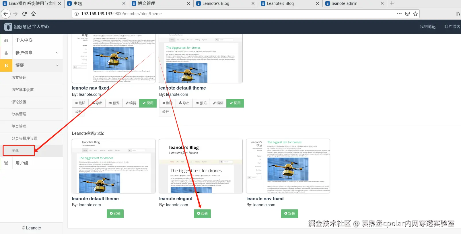
Task: Preview the installed leanote nav fixed theme
Action: pos(114,103)
